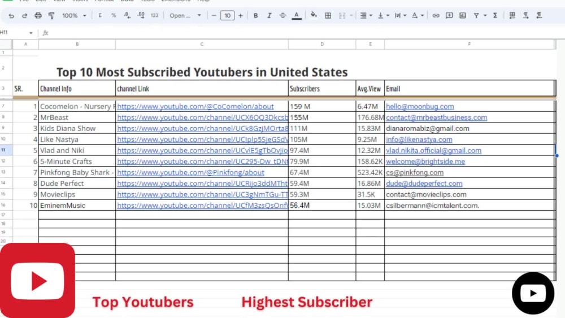This screenshot has height=318, width=565.
Task: Open the text color picker
Action: 297,15
